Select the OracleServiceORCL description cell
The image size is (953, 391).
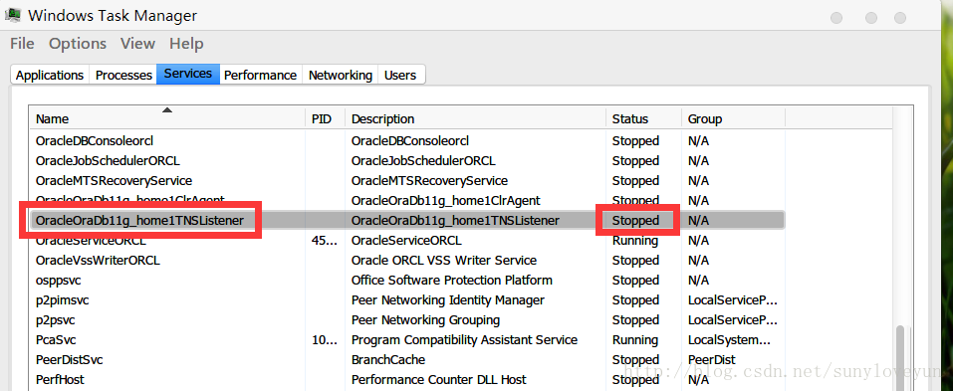(x=406, y=241)
